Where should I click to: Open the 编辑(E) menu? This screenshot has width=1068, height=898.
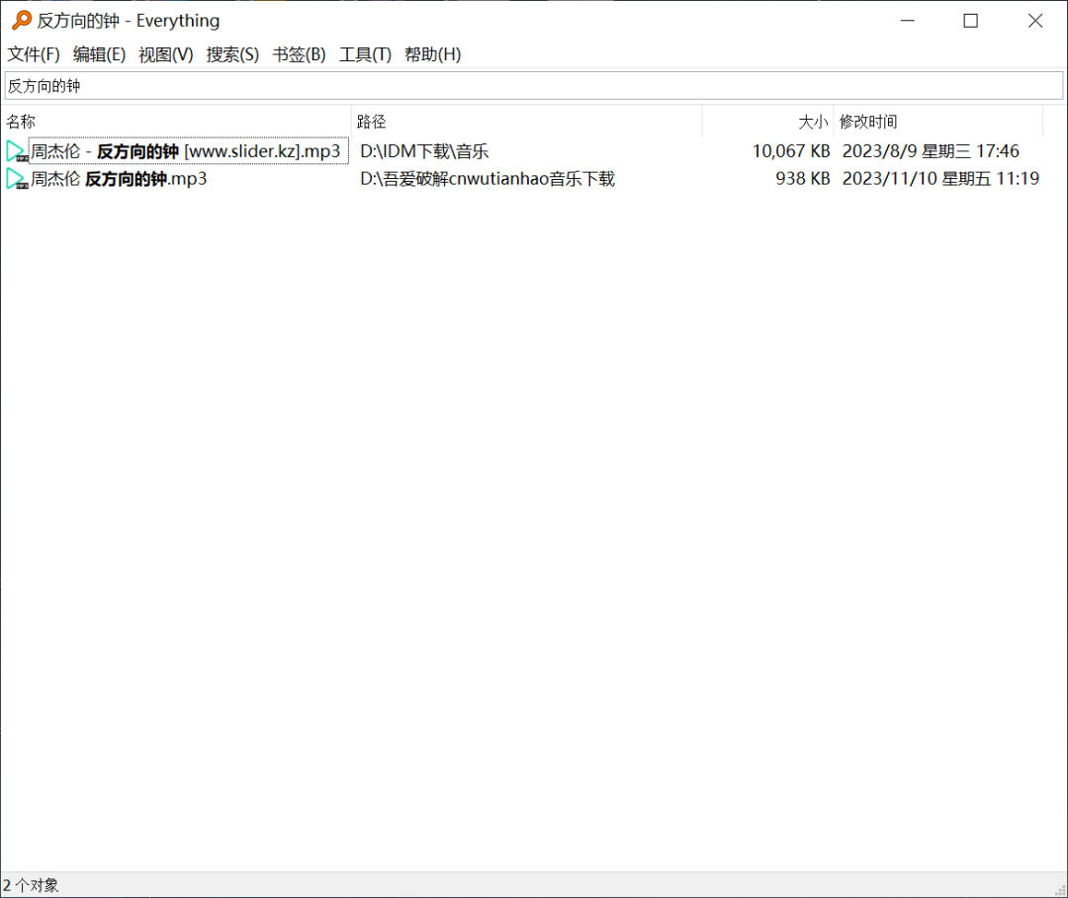100,54
